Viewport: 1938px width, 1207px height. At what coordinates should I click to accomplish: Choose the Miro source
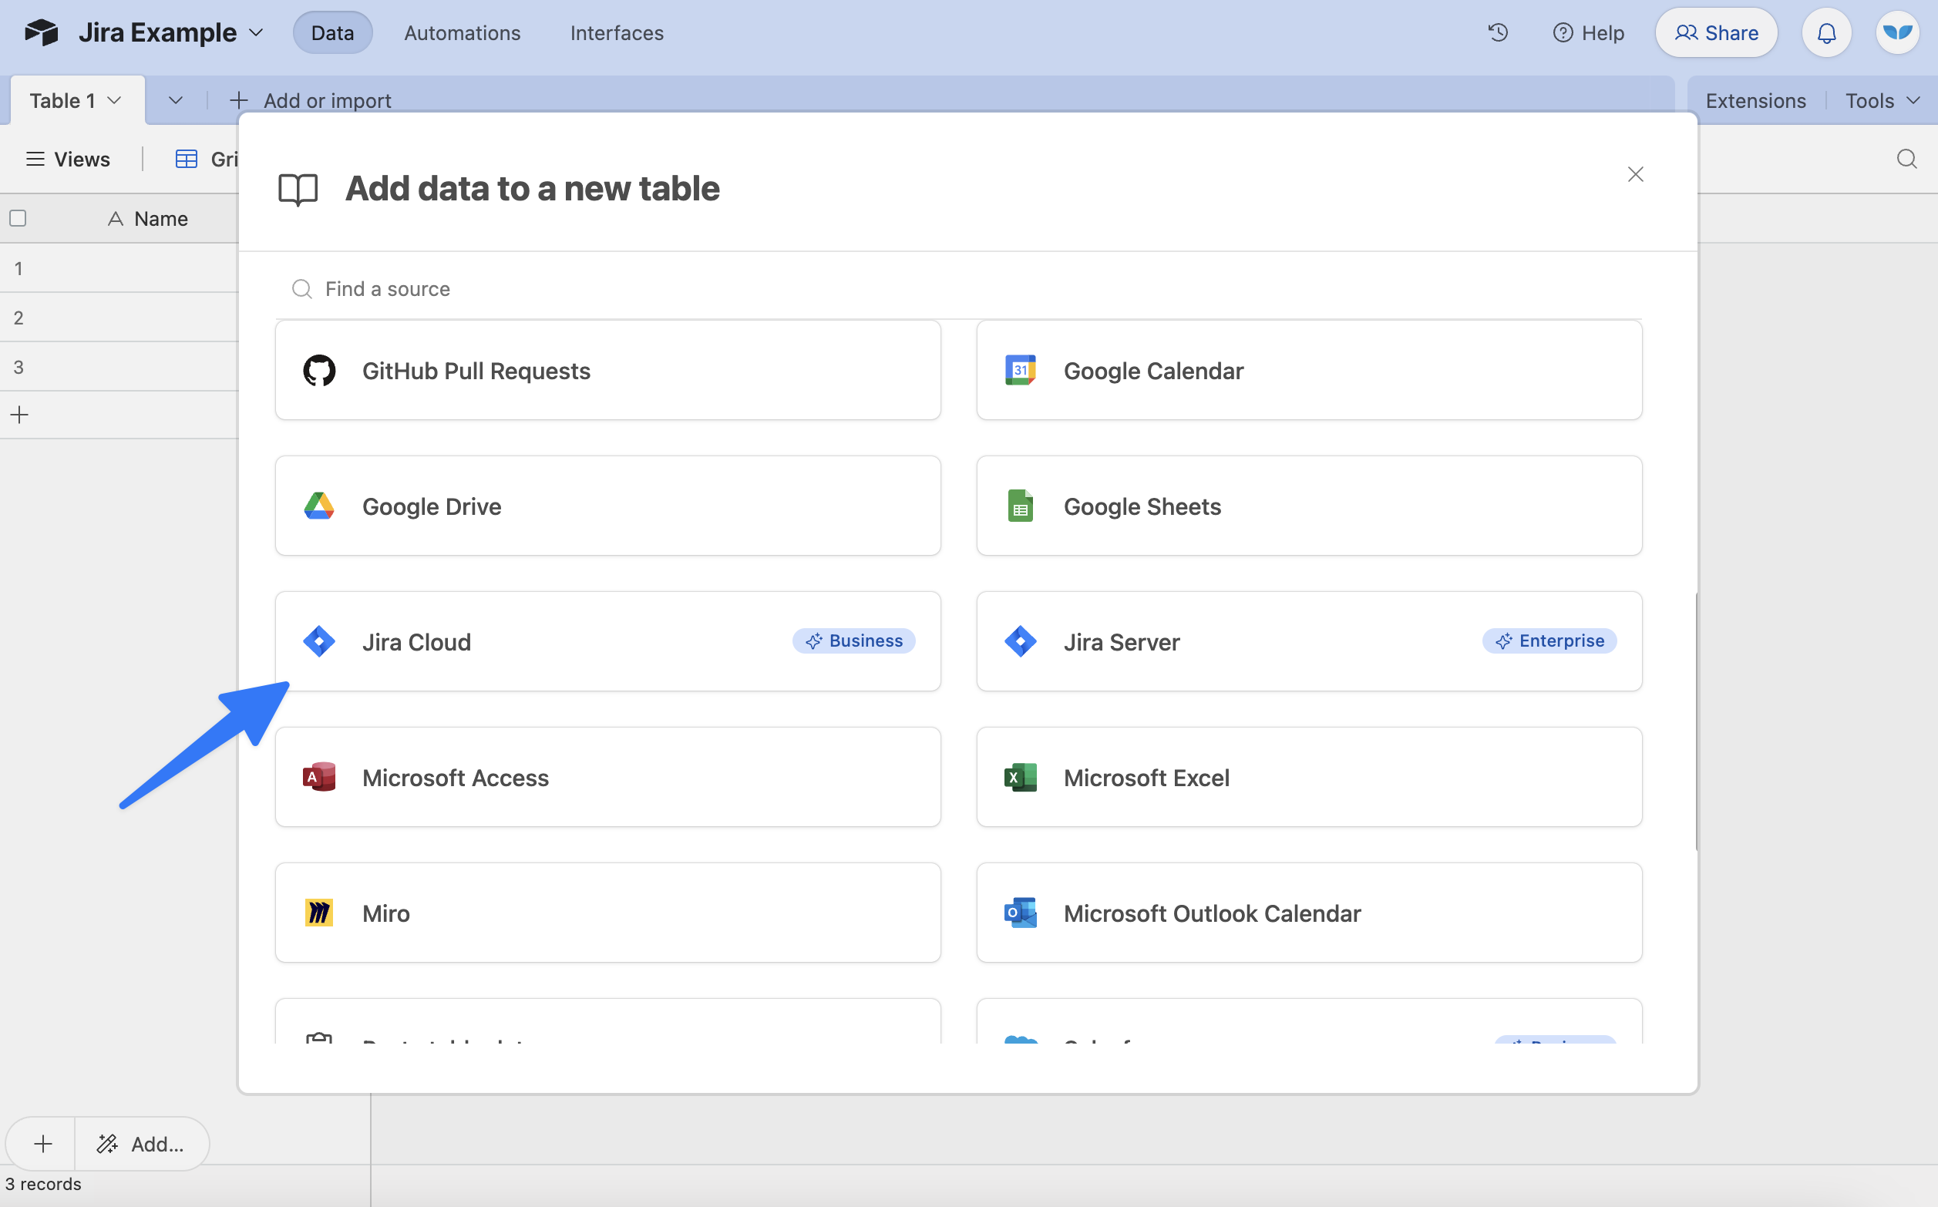point(607,913)
